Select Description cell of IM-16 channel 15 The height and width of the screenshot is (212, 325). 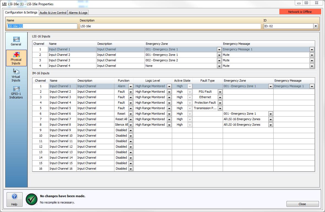click(95, 163)
